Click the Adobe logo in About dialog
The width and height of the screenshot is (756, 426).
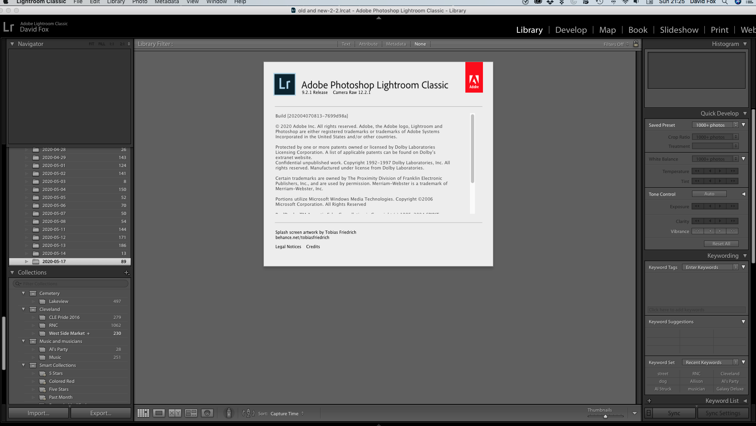[x=474, y=77]
